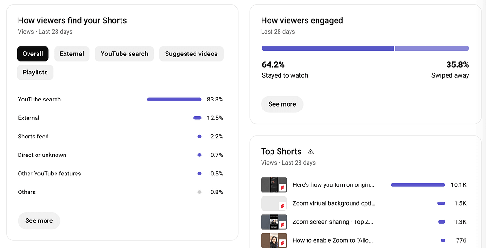Click the warning triangle icon beside Top Shorts
This screenshot has height=248, width=486.
(310, 152)
